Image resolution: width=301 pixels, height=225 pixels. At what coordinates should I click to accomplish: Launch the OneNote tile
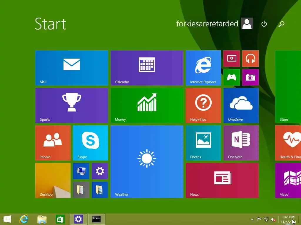click(x=241, y=143)
